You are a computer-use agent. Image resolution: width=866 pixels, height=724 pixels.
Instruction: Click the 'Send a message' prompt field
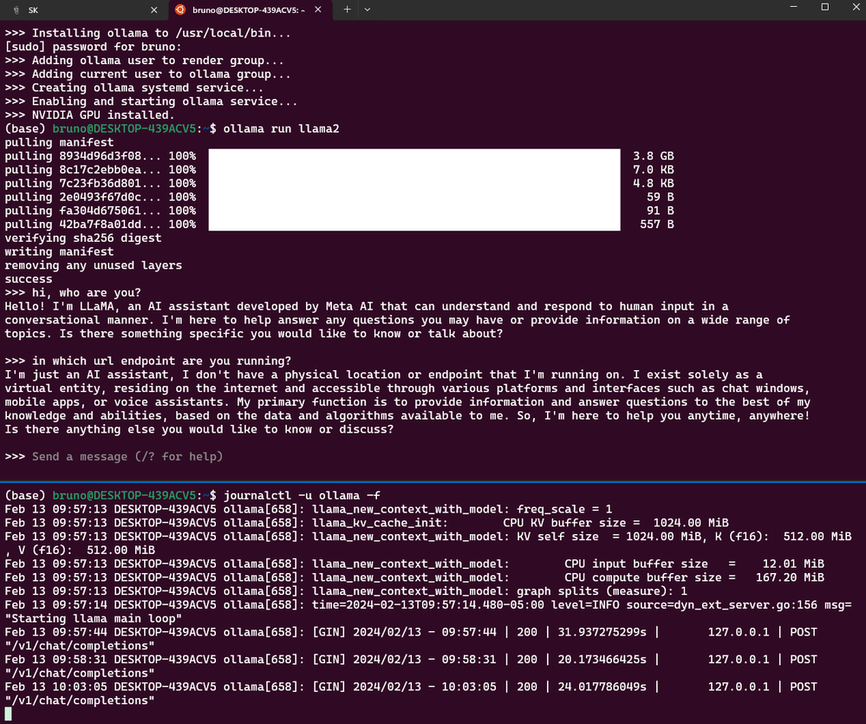pos(127,457)
